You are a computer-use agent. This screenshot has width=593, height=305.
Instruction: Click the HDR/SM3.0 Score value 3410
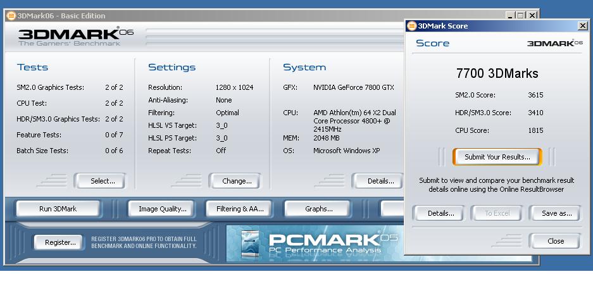click(x=535, y=113)
